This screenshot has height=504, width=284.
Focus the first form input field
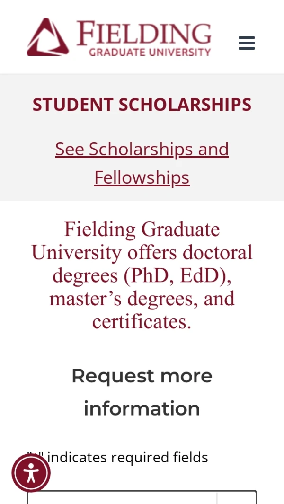click(x=122, y=497)
